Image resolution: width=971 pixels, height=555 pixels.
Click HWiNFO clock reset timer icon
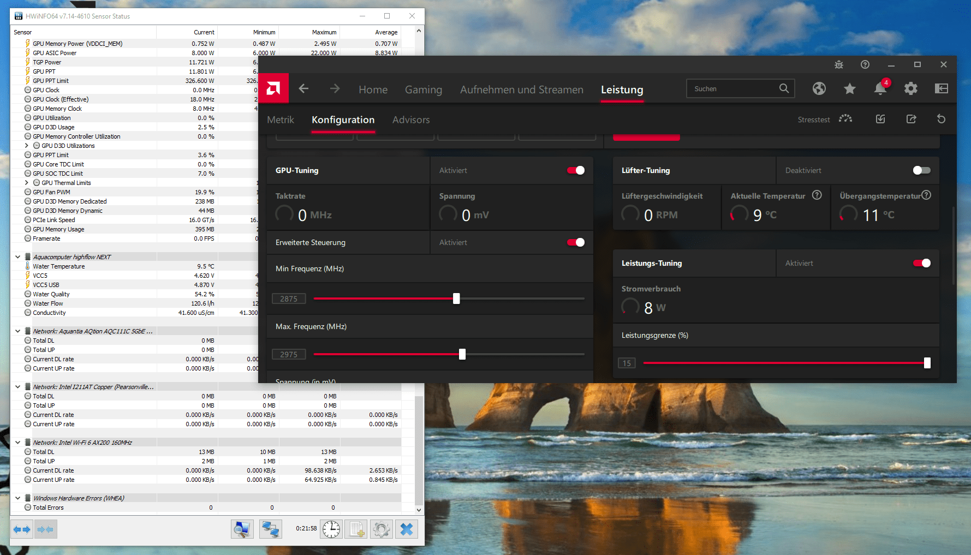pyautogui.click(x=331, y=529)
